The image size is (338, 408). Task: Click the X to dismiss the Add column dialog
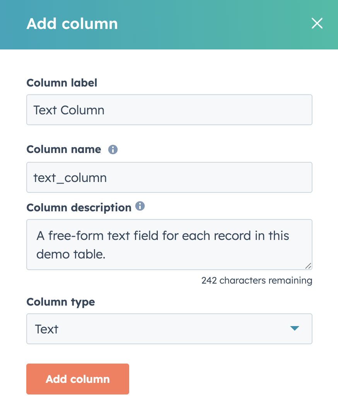click(x=317, y=24)
